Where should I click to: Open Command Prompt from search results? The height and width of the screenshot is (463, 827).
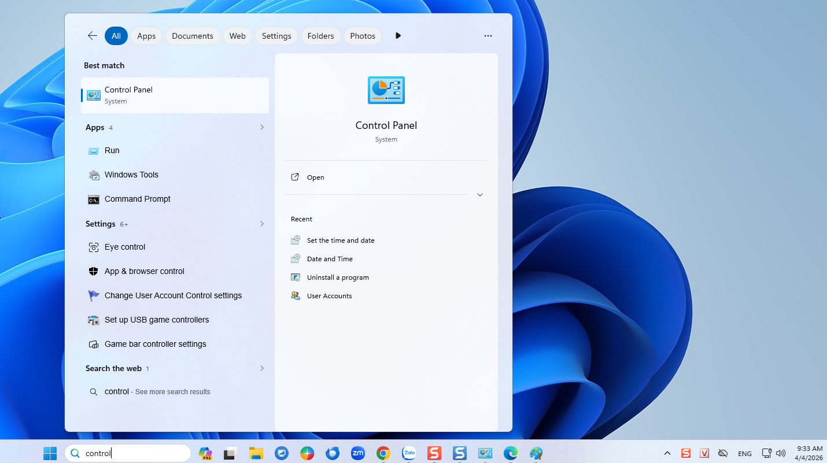tap(137, 199)
